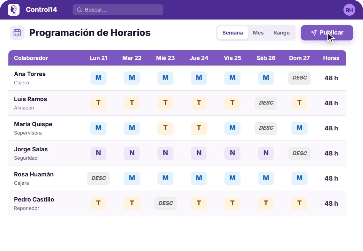Image resolution: width=363 pixels, height=251 pixels.
Task: Click Luis Ramos's Monday T shift
Action: [98, 103]
